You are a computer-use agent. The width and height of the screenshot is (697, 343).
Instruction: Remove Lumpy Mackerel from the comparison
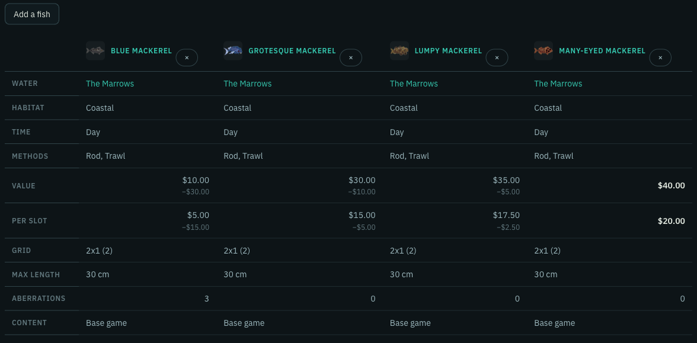[x=497, y=57]
